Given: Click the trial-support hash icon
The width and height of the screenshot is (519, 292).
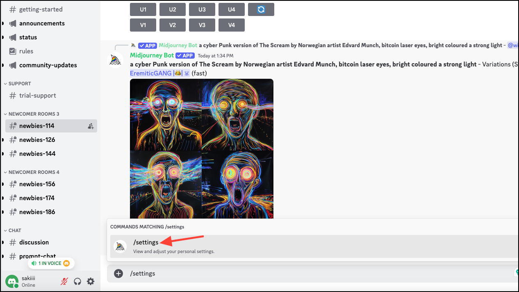Looking at the screenshot, I should point(13,96).
